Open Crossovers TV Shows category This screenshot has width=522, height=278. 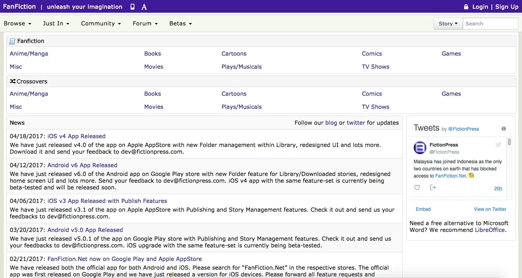pyautogui.click(x=376, y=107)
